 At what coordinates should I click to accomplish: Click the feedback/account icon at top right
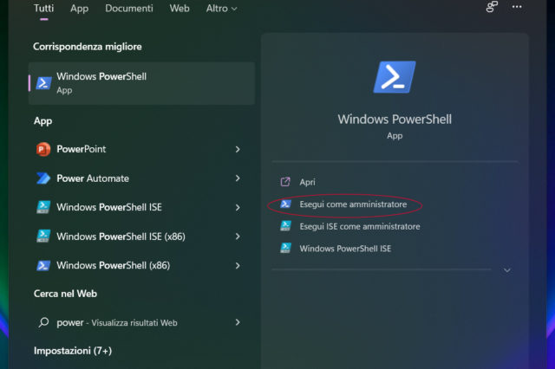pos(492,7)
